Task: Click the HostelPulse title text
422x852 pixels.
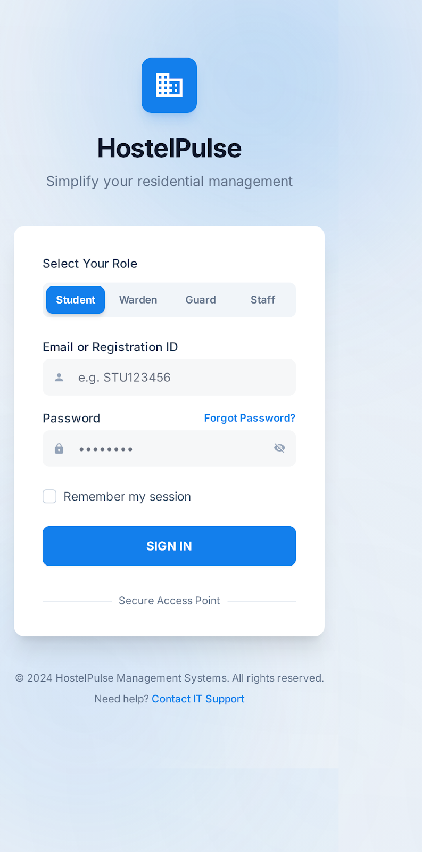Action: pos(169,149)
